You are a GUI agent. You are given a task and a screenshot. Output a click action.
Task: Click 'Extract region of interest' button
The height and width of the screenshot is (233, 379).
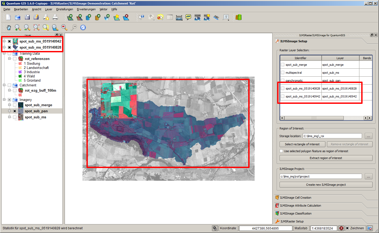(326, 158)
